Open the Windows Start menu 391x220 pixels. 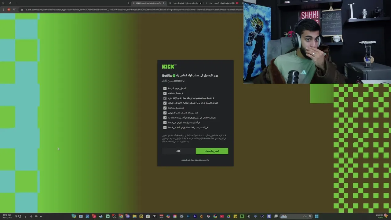click(316, 216)
